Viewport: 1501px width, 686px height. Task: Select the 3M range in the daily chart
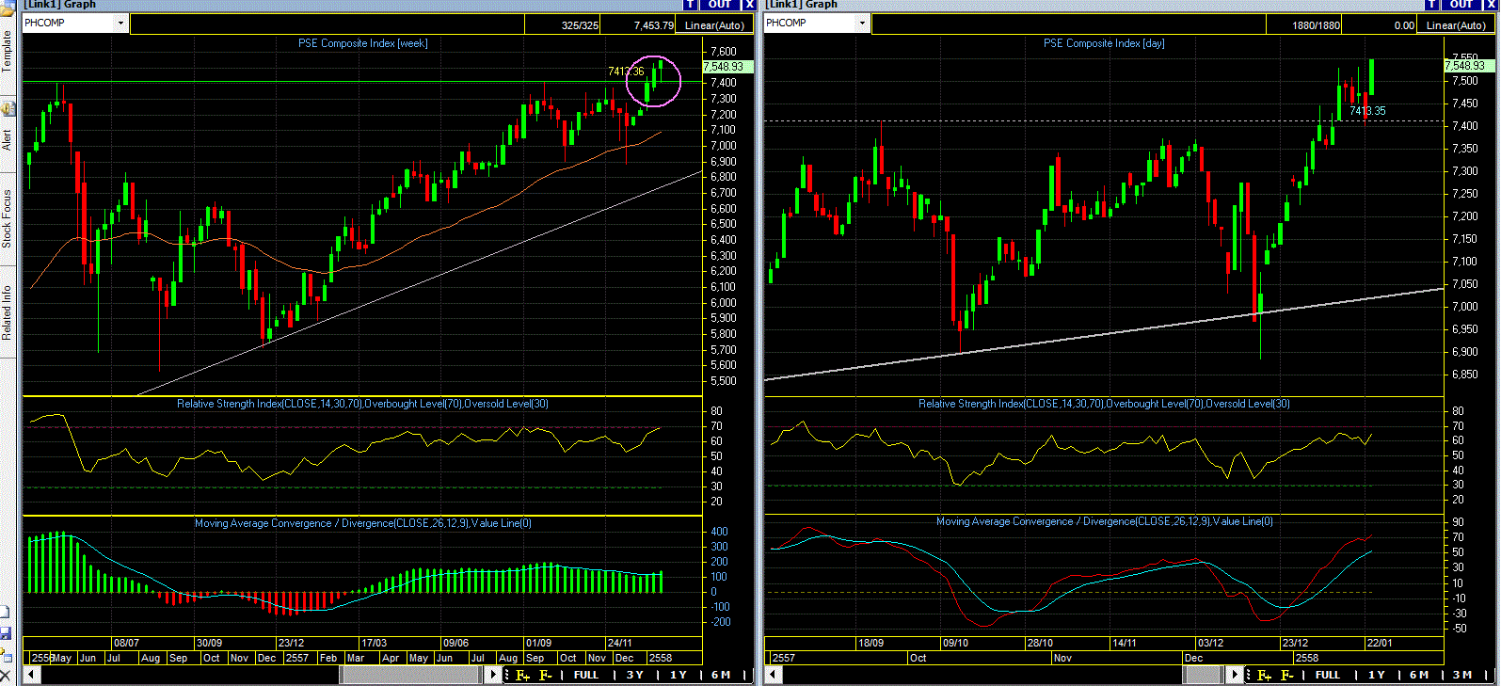1462,675
